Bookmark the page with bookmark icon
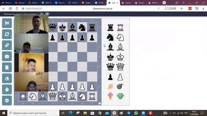207x116 pixels. coord(181,9)
